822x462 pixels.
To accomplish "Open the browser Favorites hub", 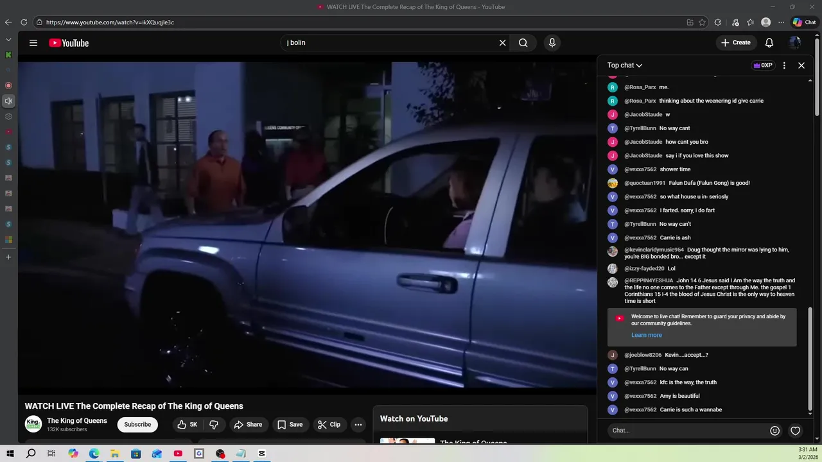I will [750, 22].
